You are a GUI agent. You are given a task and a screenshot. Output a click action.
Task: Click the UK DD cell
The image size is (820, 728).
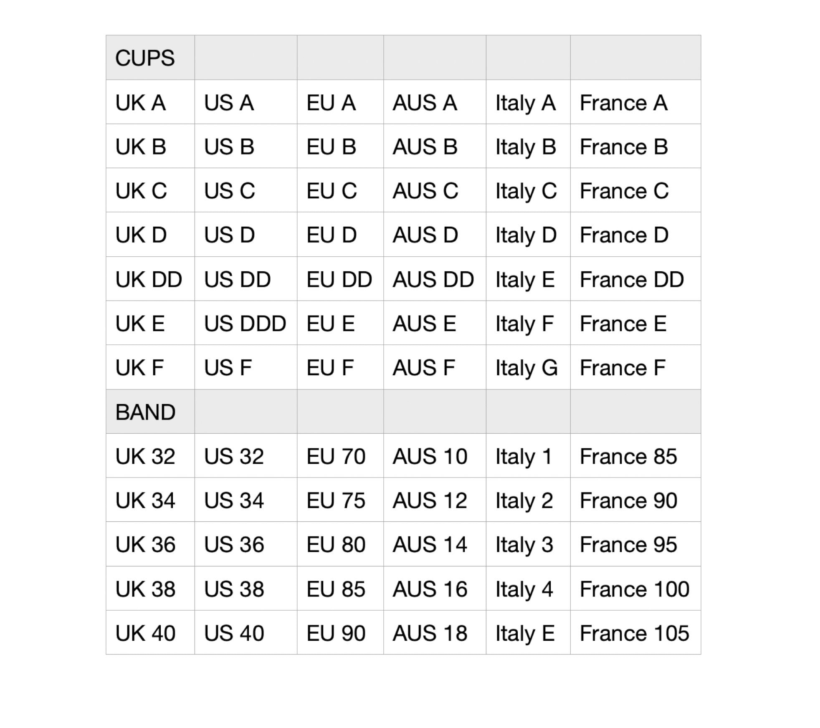[150, 279]
